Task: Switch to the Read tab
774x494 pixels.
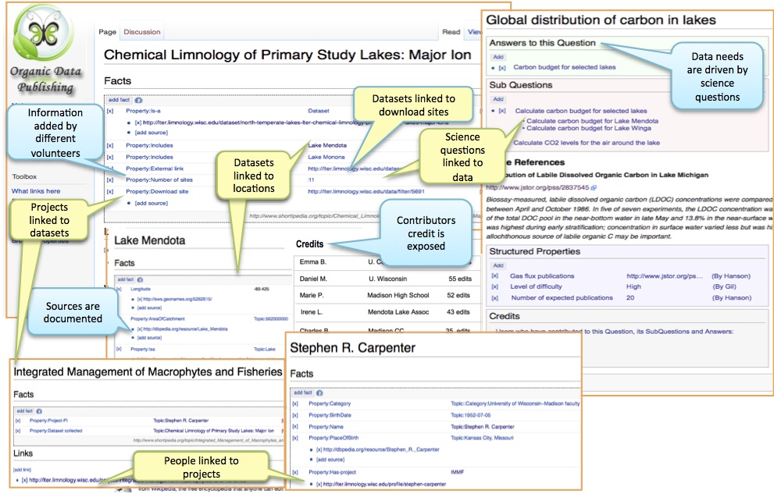Action: coord(451,32)
